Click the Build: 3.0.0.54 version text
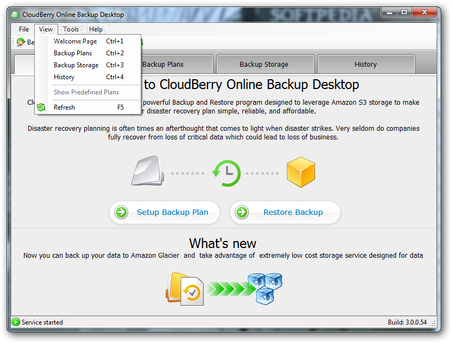452x343 pixels. click(407, 322)
